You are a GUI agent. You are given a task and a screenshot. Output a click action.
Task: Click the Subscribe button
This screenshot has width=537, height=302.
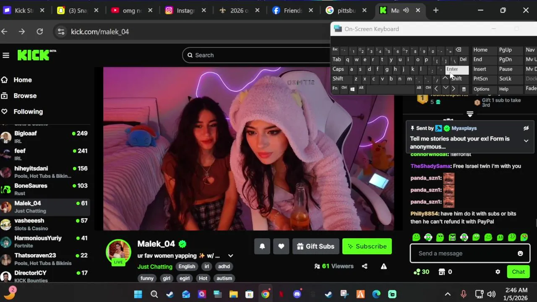point(367,246)
